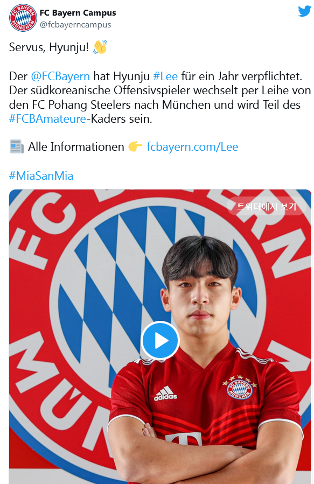The width and height of the screenshot is (314, 484).
Task: Open the #MiaSanMia hashtag
Action: 41,176
